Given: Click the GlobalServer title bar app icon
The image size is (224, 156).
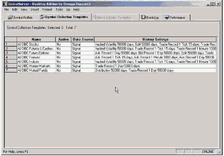Looking at the screenshot, I should click(6, 4).
